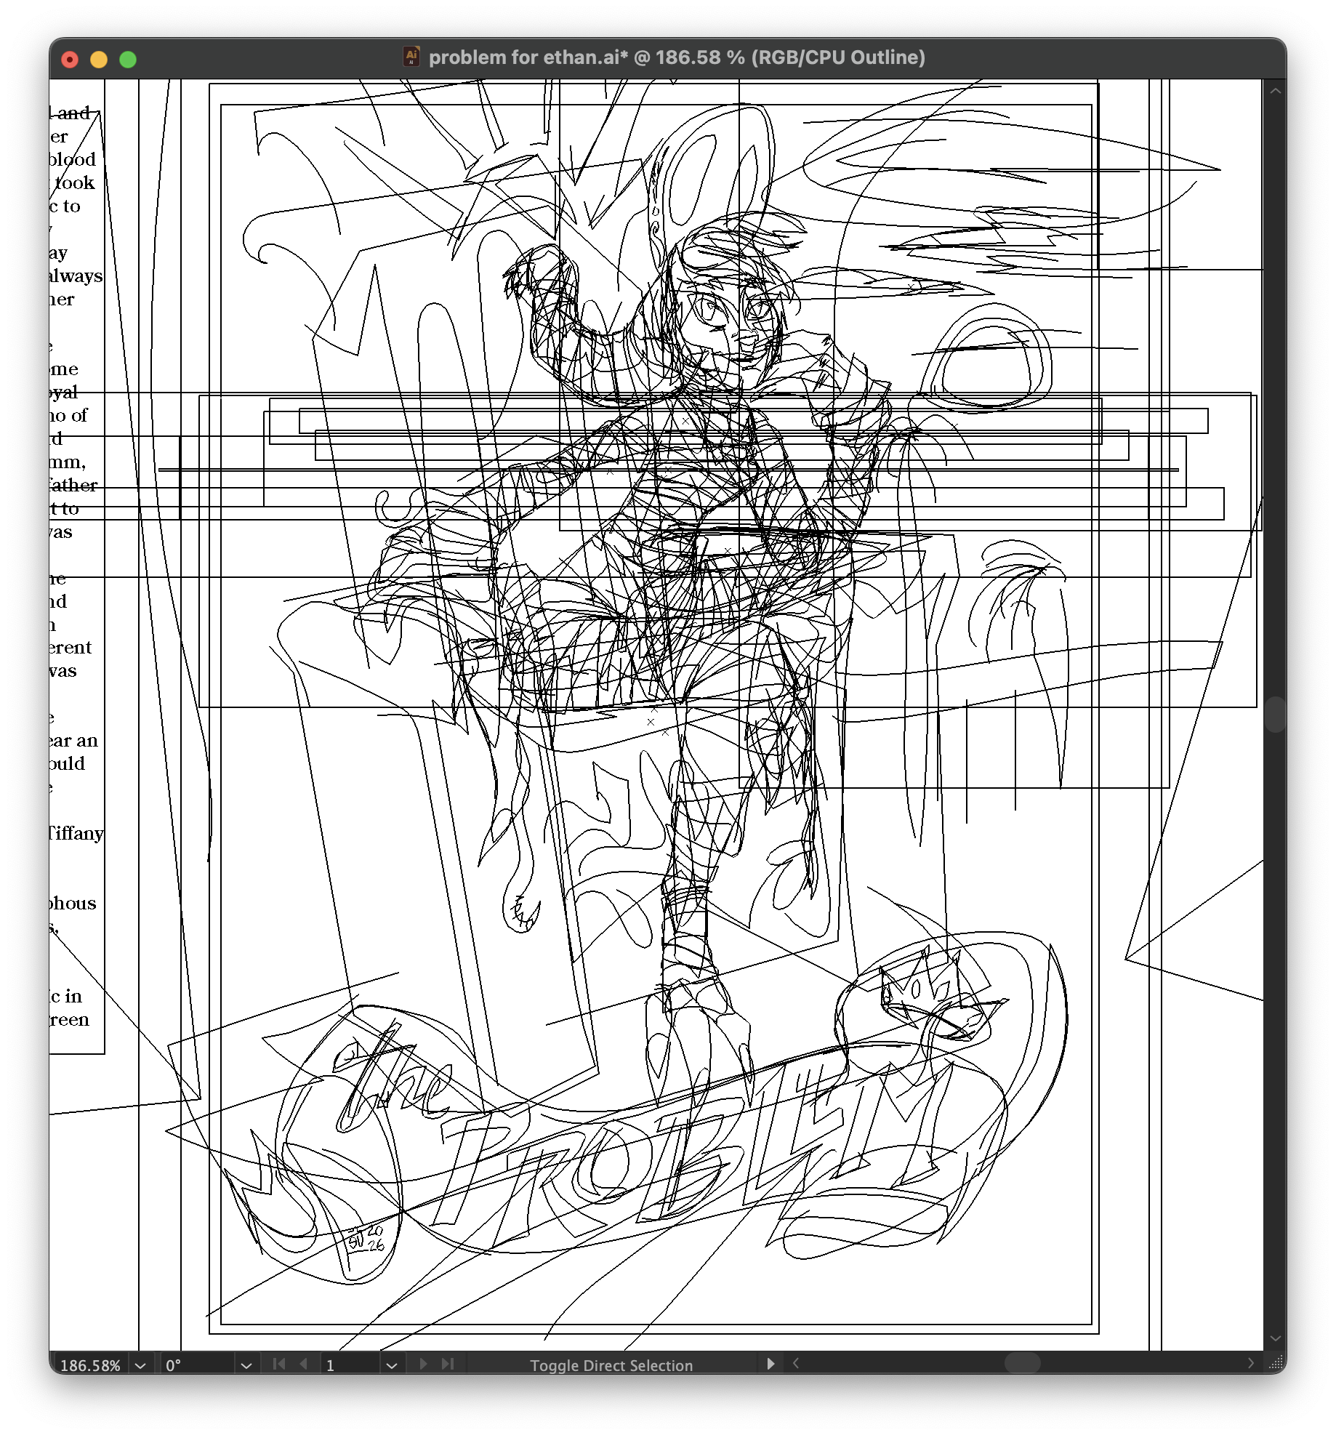Click the Toggle Direct Selection status text
The width and height of the screenshot is (1336, 1435).
pyautogui.click(x=611, y=1365)
